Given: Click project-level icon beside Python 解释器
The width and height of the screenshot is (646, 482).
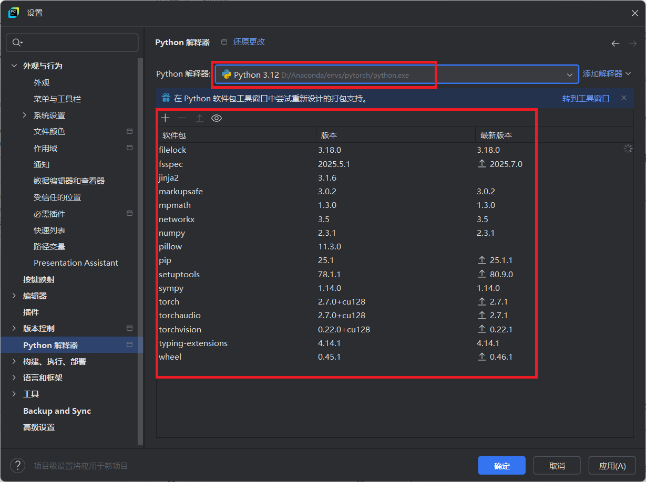Looking at the screenshot, I should (130, 345).
